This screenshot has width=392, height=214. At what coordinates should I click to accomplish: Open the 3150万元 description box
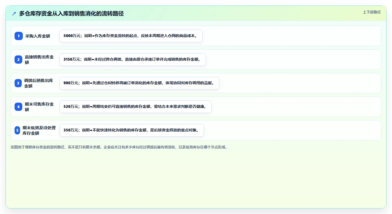(133, 60)
